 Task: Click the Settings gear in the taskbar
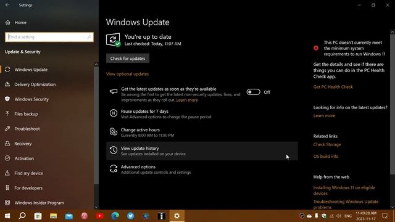point(177,216)
